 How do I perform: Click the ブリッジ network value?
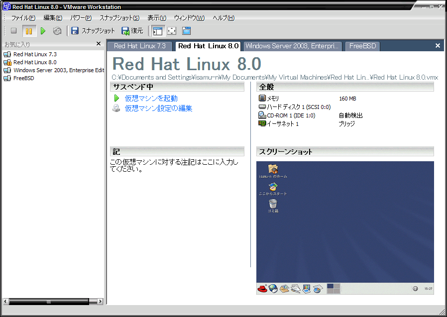346,124
